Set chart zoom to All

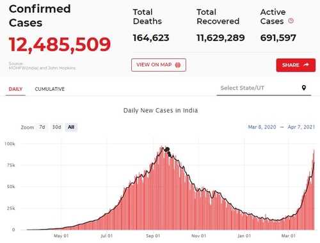[71, 127]
